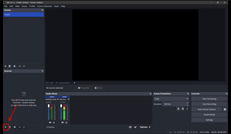Pop out the Scenes dock
The image size is (231, 134).
coord(42,10)
